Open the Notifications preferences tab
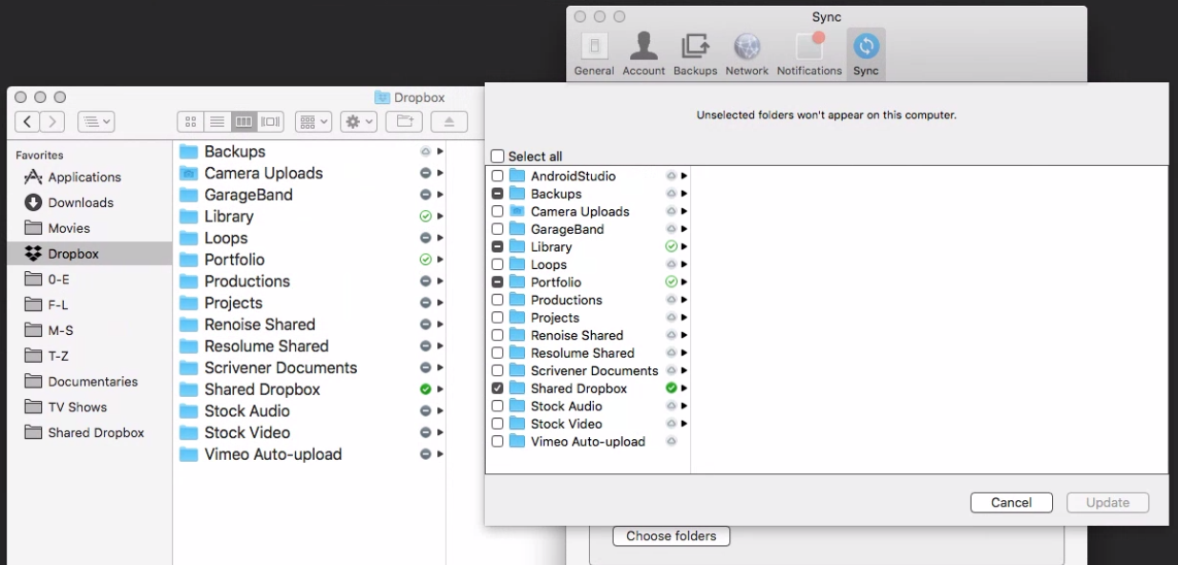The width and height of the screenshot is (1178, 565). pyautogui.click(x=810, y=54)
